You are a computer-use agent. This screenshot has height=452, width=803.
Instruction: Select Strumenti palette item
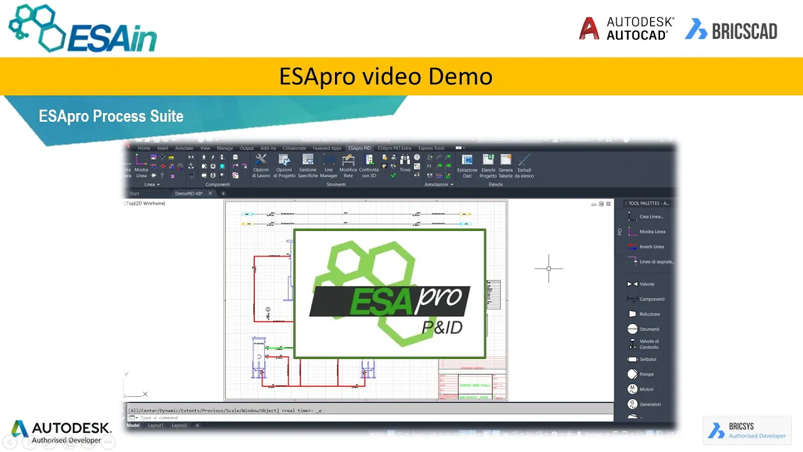[x=644, y=329]
